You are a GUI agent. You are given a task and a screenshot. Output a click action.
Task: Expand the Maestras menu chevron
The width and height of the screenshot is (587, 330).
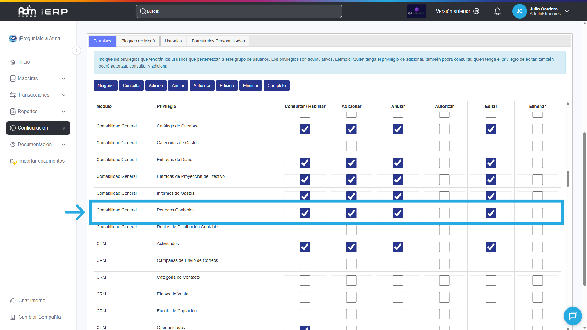64,79
